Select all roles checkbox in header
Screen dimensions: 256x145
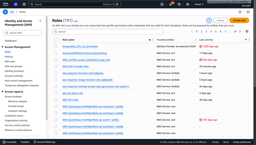(56, 39)
